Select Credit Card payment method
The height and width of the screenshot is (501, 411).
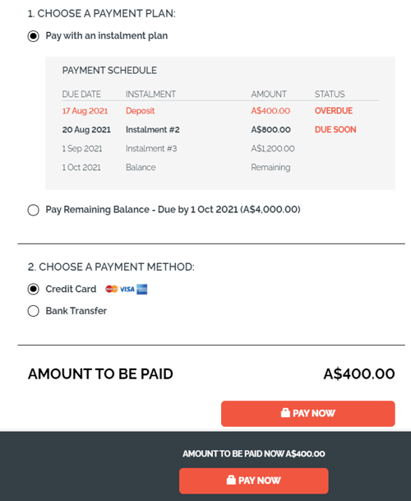(33, 289)
